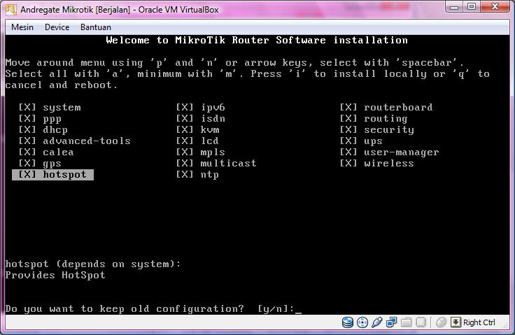Open the Mesin menu
Viewport: 515px width, 335px height.
(22, 27)
